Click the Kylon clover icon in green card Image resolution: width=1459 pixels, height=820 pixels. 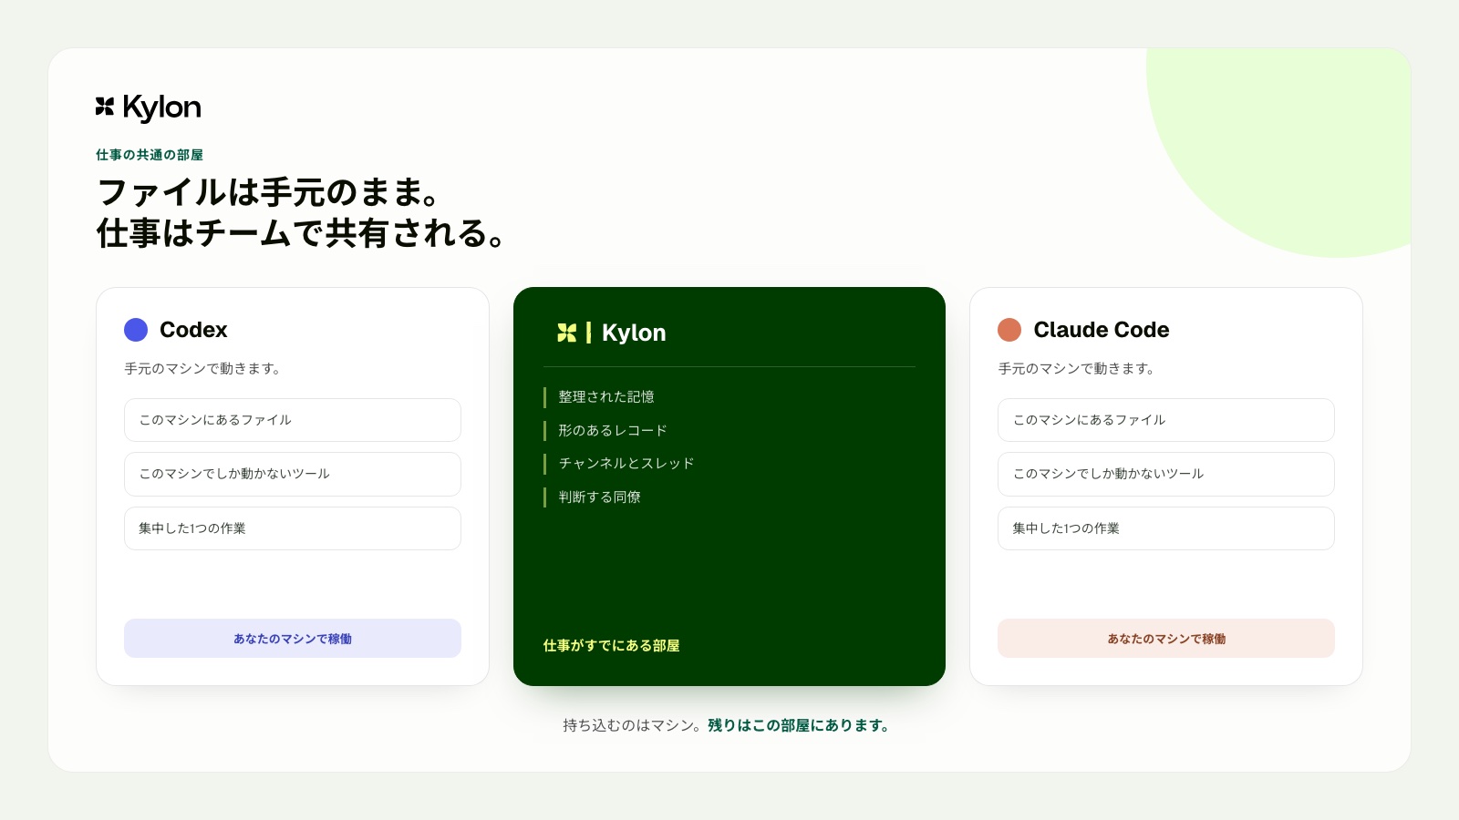[x=567, y=333]
